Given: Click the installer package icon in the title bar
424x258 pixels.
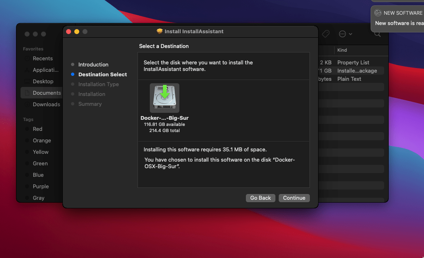Looking at the screenshot, I should (x=159, y=31).
